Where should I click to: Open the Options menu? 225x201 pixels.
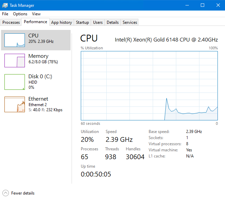20,14
